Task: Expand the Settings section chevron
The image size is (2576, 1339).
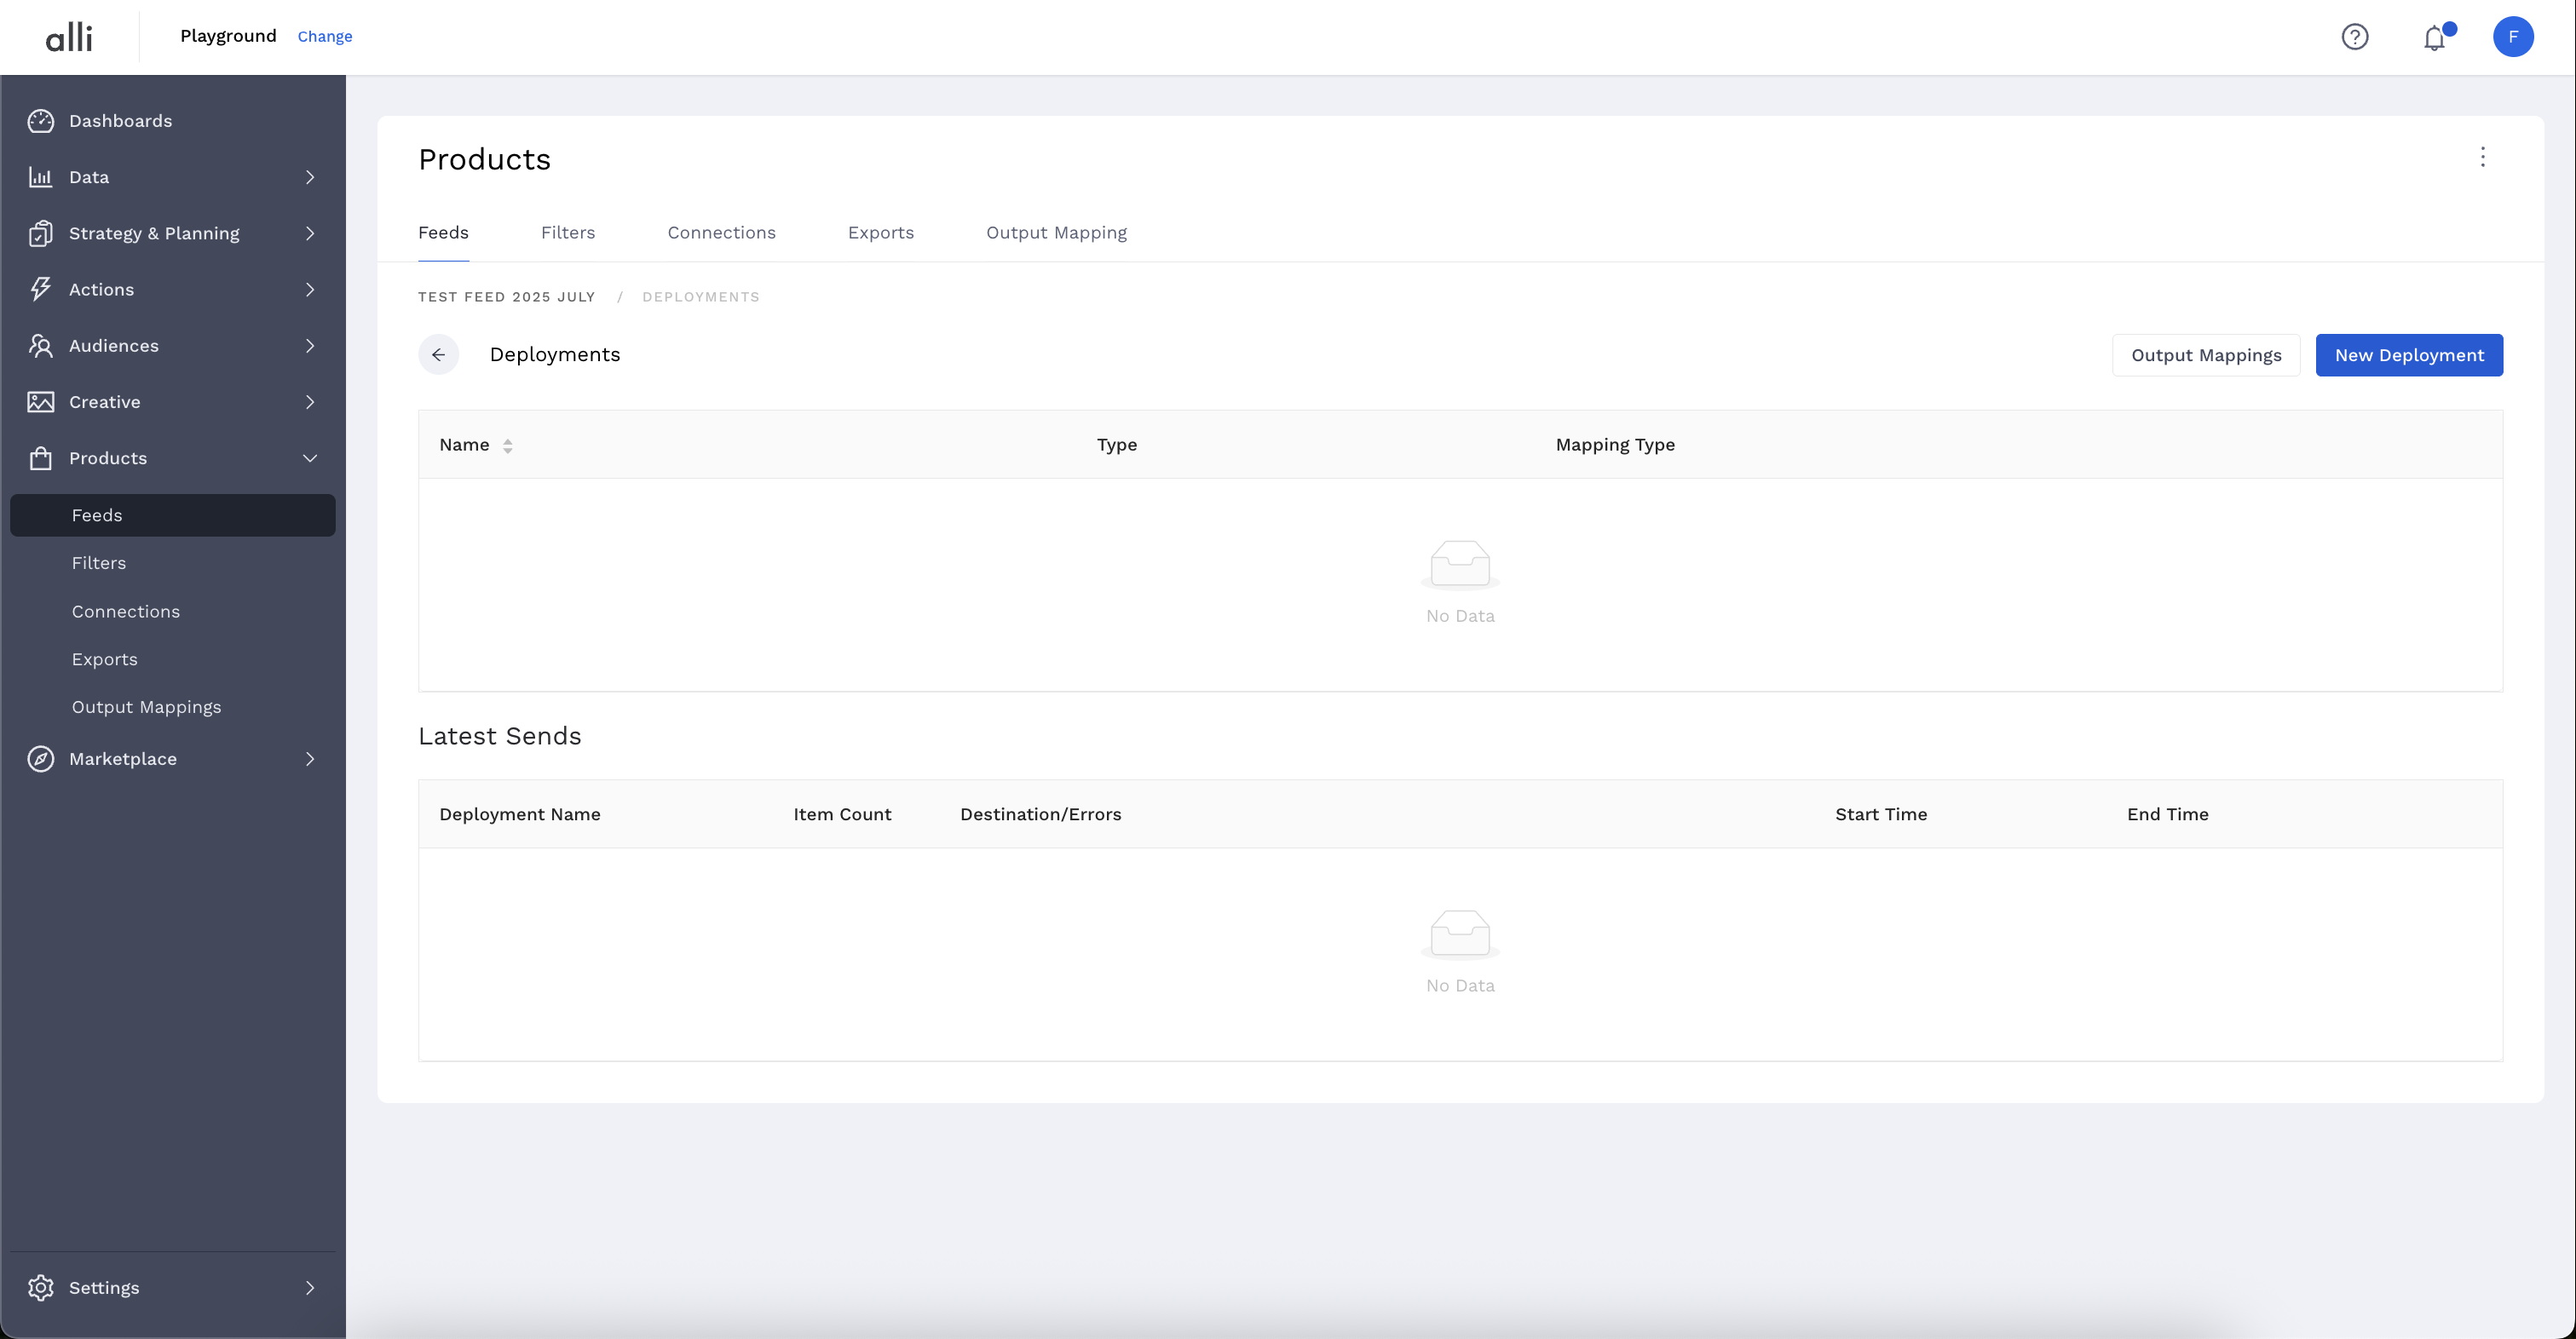Action: click(310, 1288)
